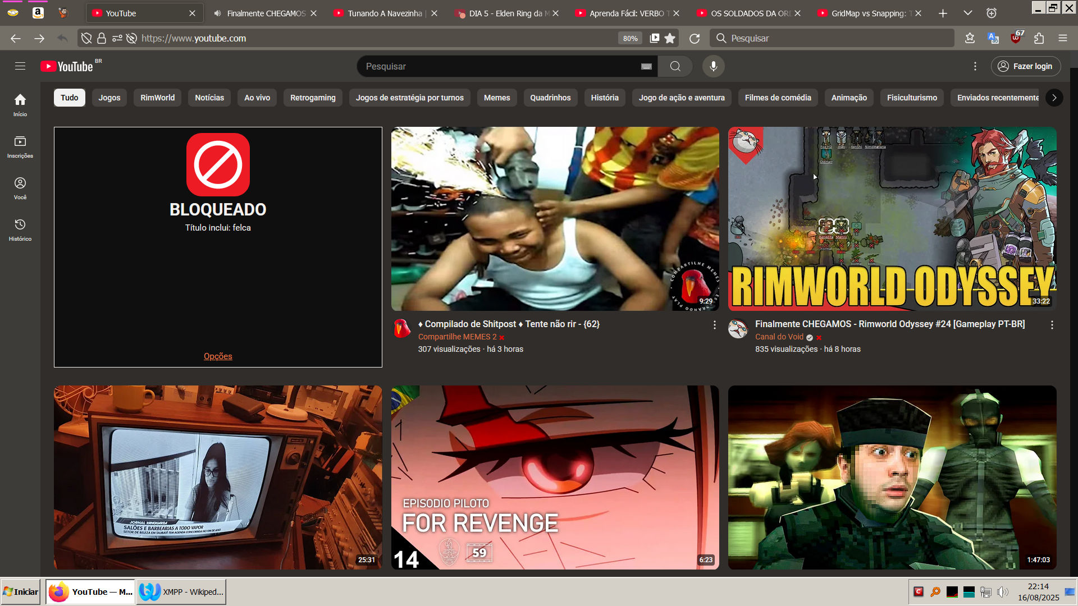Image resolution: width=1078 pixels, height=606 pixels.
Task: Start voice search with microphone icon
Action: [713, 66]
